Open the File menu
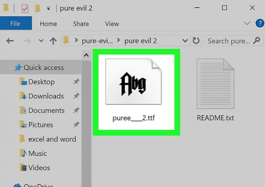 coord(15,24)
